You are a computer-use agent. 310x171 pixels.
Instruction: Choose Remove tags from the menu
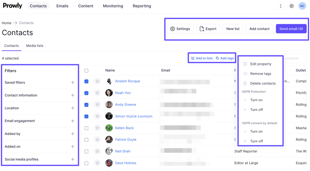(260, 74)
